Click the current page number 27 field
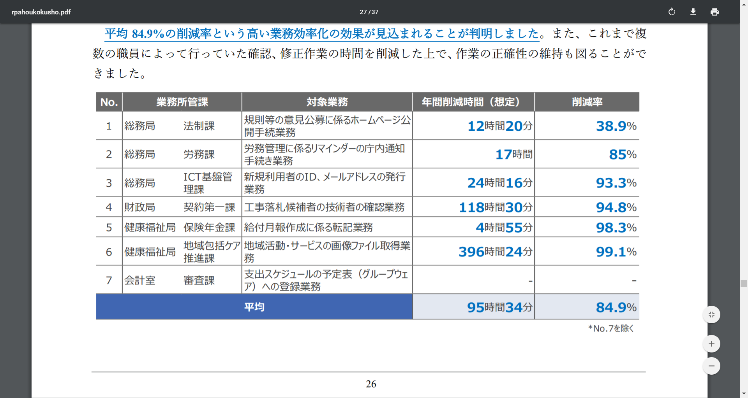748x398 pixels. coord(363,12)
